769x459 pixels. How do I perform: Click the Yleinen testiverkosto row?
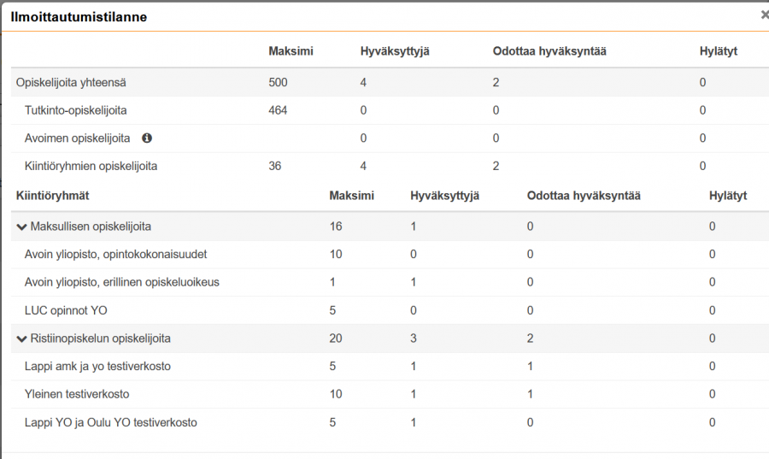click(78, 394)
